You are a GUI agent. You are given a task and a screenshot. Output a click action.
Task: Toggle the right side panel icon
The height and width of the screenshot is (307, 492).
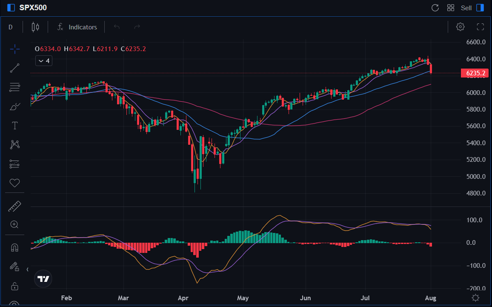point(480,8)
